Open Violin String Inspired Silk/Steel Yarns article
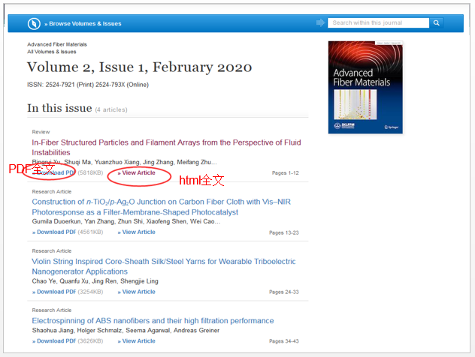This screenshot has width=475, height=357. click(164, 266)
